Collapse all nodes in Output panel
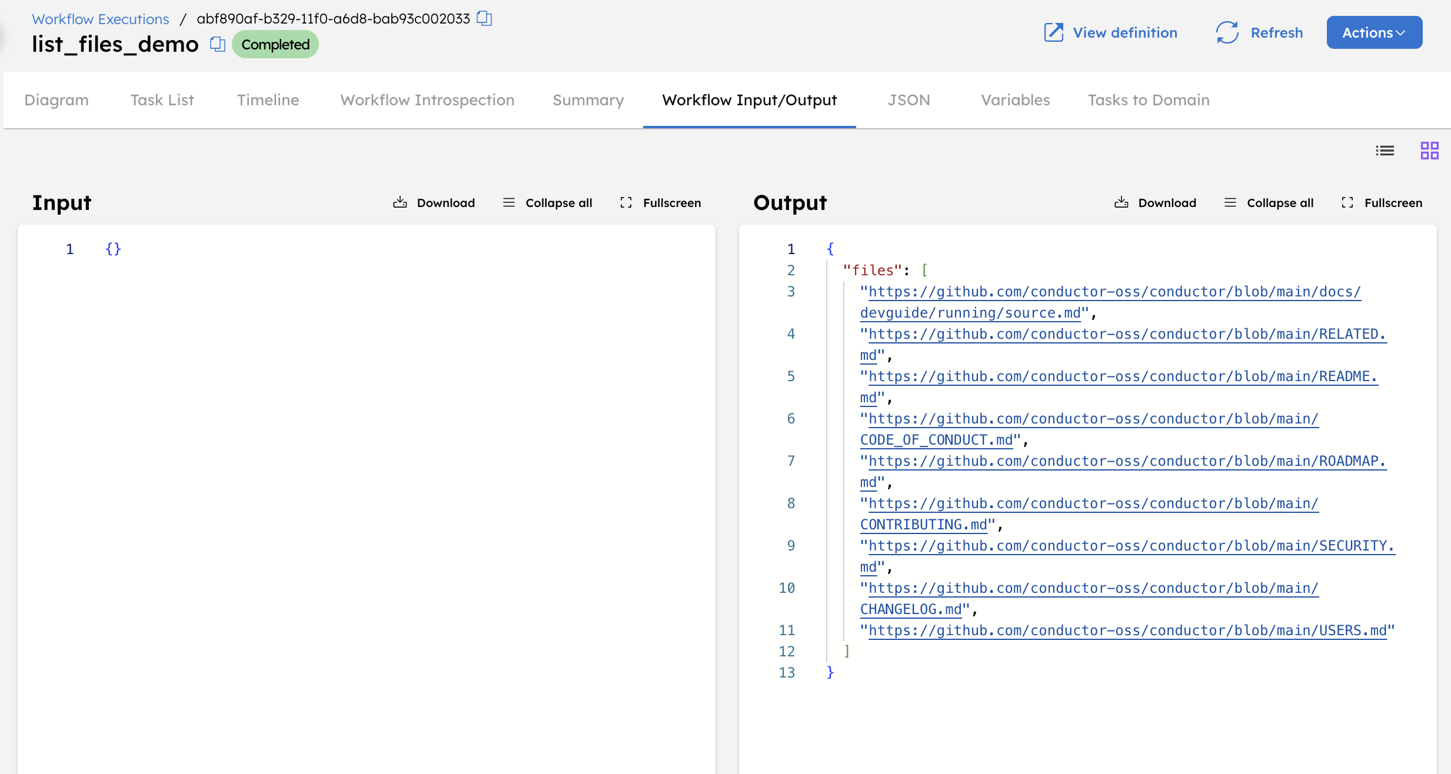Viewport: 1451px width, 774px height. pos(1268,202)
